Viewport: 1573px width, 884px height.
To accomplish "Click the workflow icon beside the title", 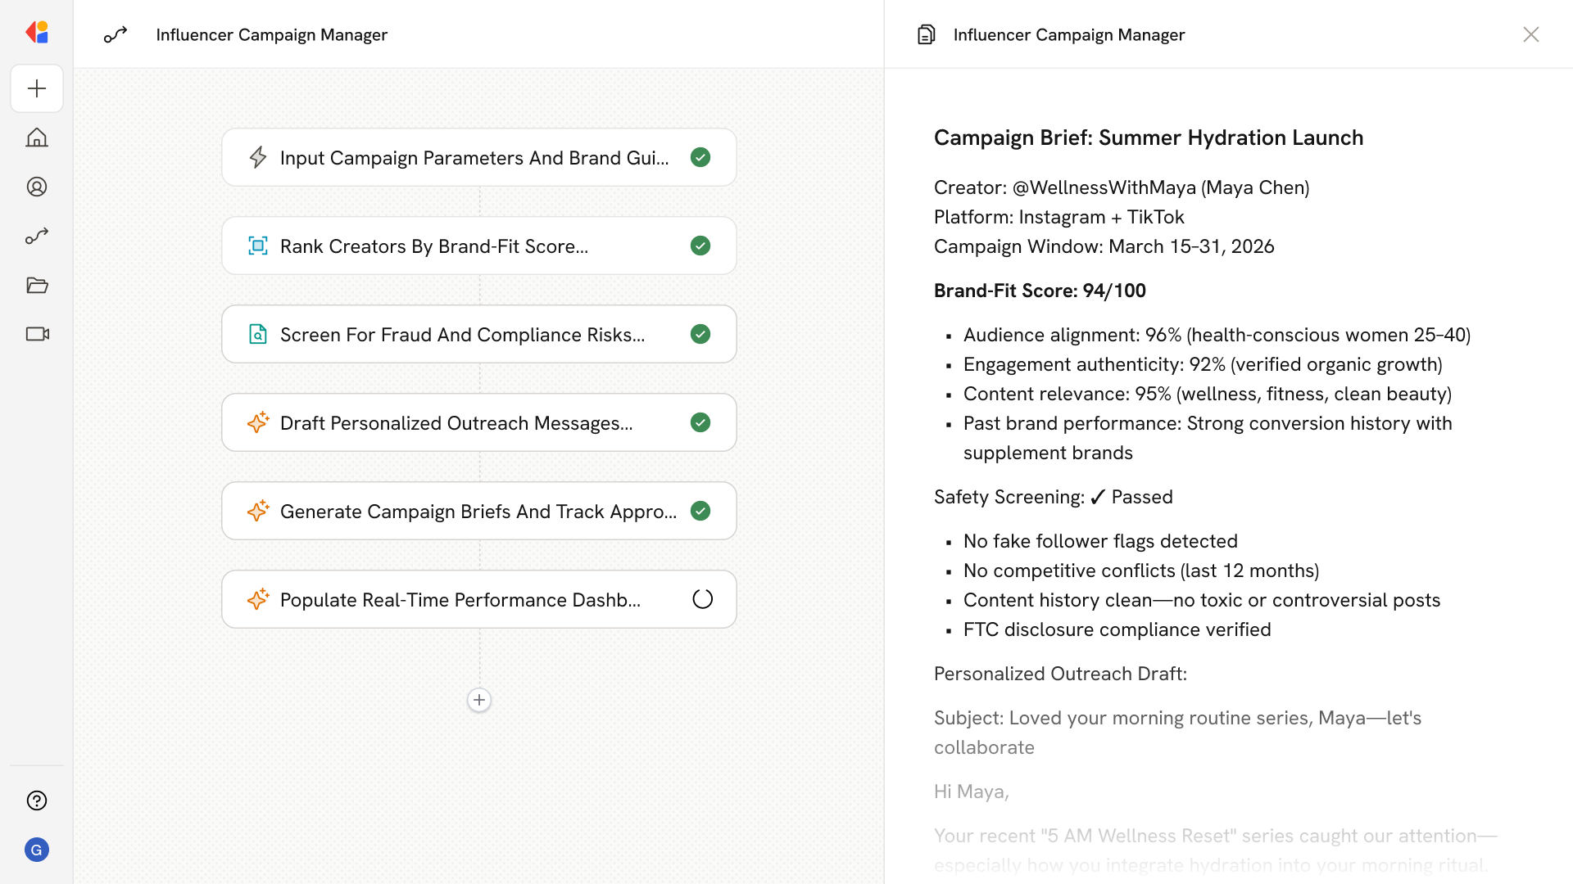I will pyautogui.click(x=116, y=34).
